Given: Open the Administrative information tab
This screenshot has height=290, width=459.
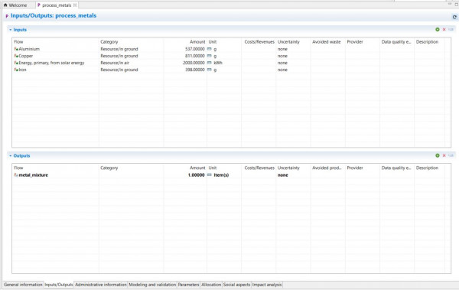Looking at the screenshot, I should pyautogui.click(x=101, y=285).
